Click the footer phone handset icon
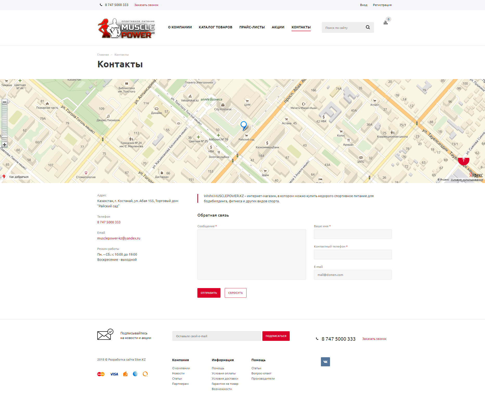Image resolution: width=485 pixels, height=403 pixels. [x=317, y=339]
